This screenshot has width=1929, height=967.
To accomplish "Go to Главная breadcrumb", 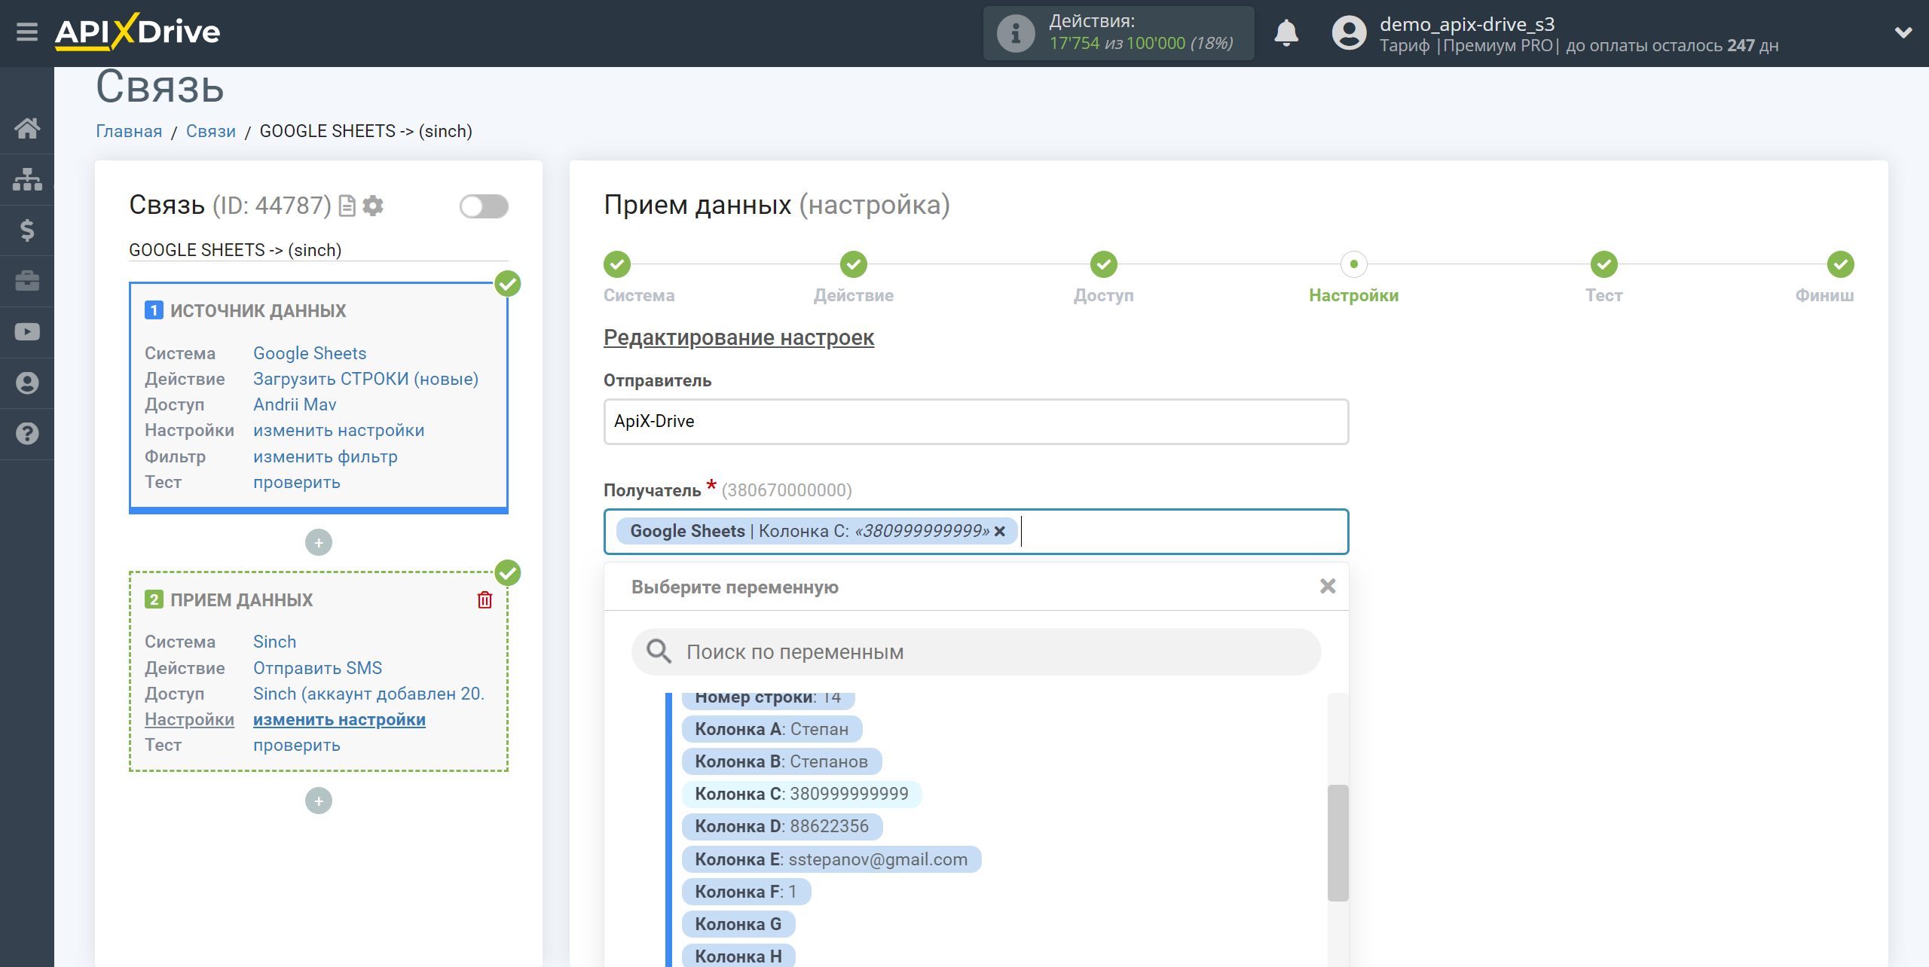I will point(129,131).
